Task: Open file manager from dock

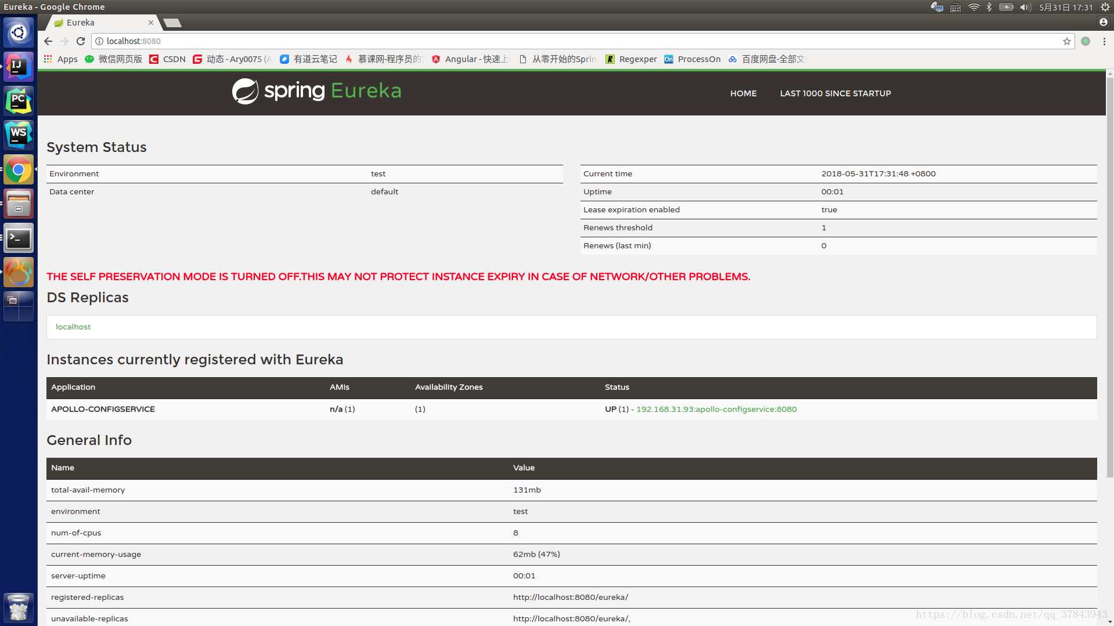Action: pos(19,204)
